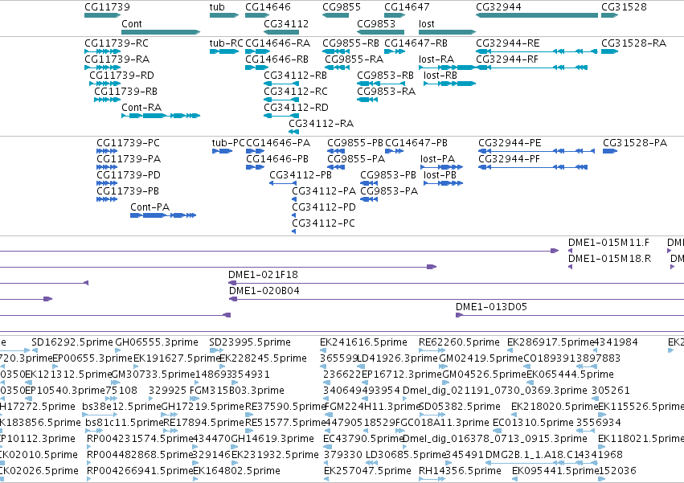684x483 pixels.
Task: Select the CG11739-PC protein label
Action: (129, 143)
